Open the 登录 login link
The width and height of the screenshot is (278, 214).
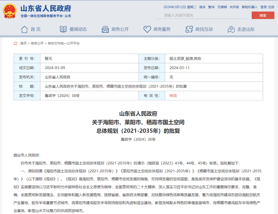click(x=264, y=7)
